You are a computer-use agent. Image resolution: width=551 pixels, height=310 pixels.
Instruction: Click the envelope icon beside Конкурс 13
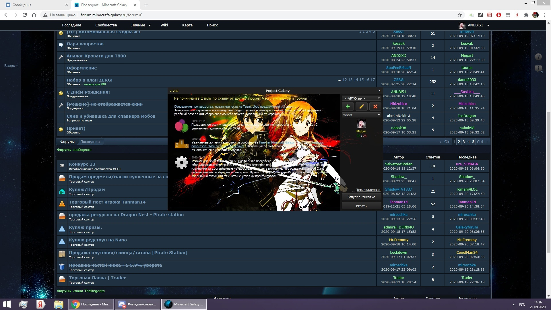pos(62,166)
